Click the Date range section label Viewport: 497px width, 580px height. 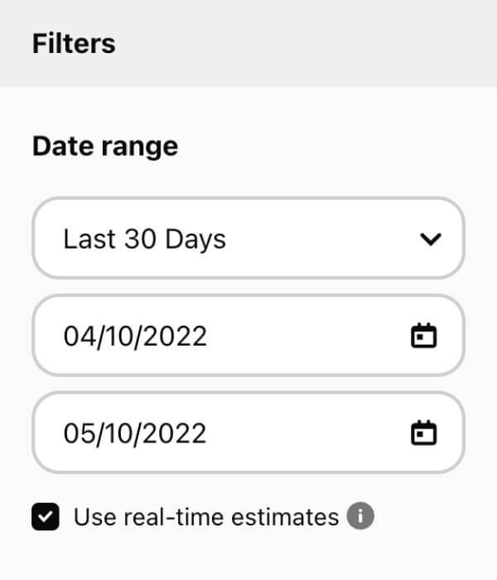pyautogui.click(x=105, y=147)
